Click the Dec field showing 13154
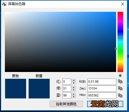 coord(102,89)
